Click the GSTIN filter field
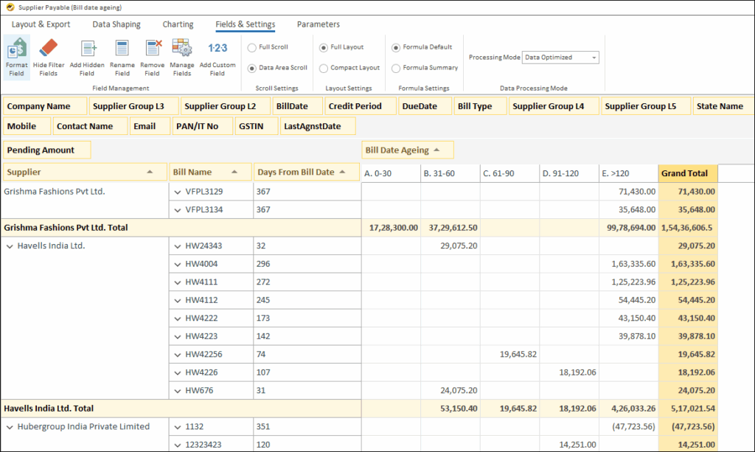 [257, 126]
